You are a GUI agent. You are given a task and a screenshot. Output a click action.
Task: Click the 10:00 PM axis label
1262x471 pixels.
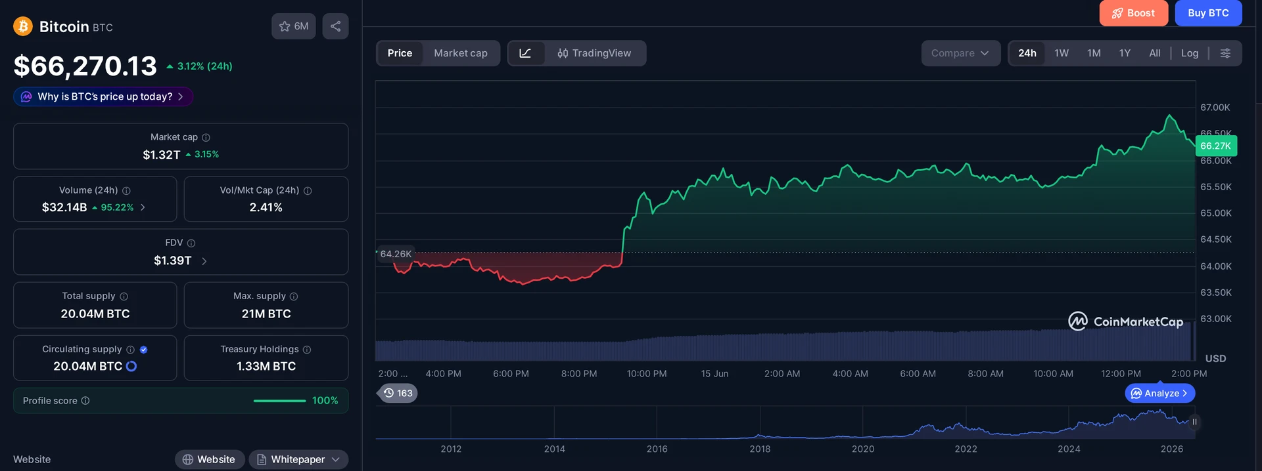click(647, 373)
